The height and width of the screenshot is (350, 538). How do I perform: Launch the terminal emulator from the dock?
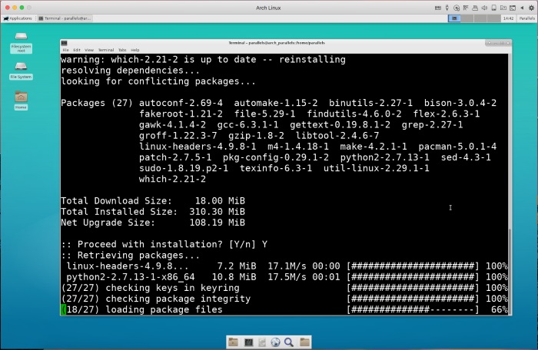pyautogui.click(x=248, y=342)
